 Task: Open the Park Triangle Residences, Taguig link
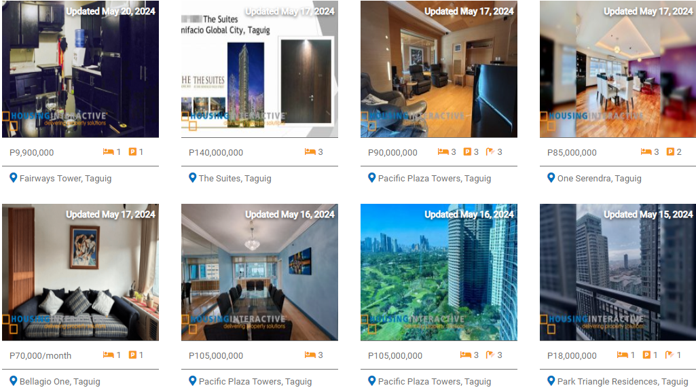pos(623,381)
